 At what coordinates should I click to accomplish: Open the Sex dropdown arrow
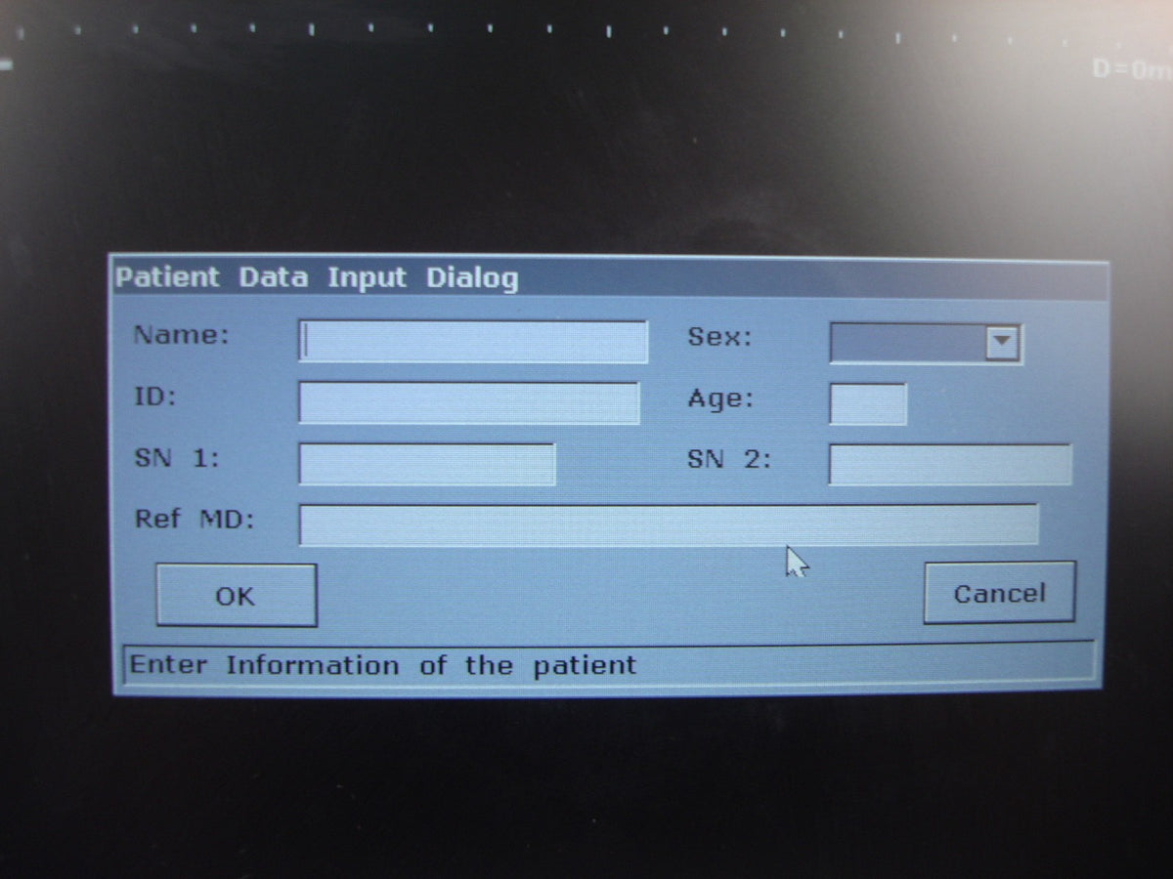tap(1002, 343)
